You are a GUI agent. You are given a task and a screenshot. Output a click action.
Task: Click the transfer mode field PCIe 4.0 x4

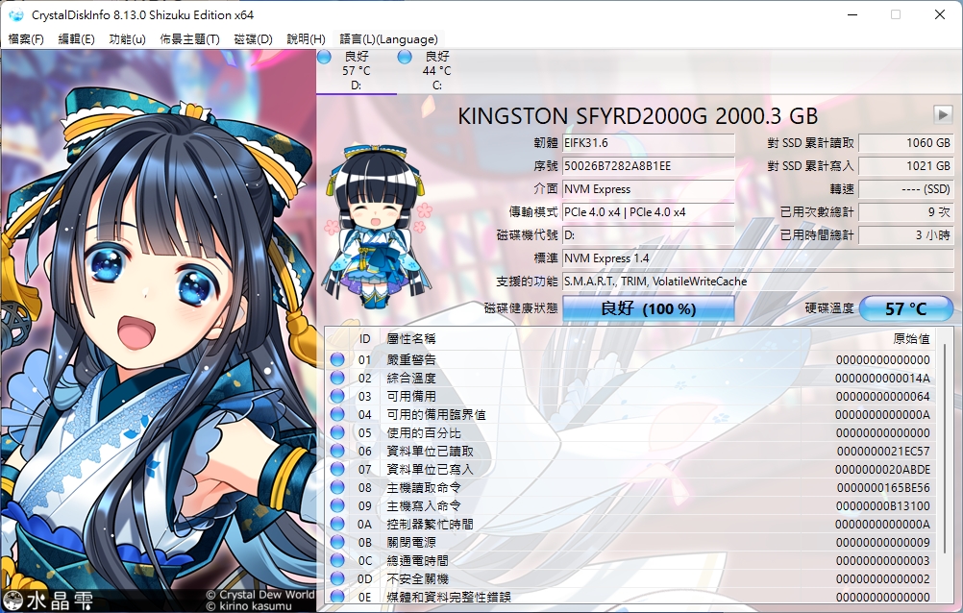click(649, 212)
